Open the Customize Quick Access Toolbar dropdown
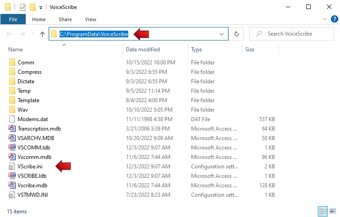The width and height of the screenshot is (340, 217). click(41, 8)
